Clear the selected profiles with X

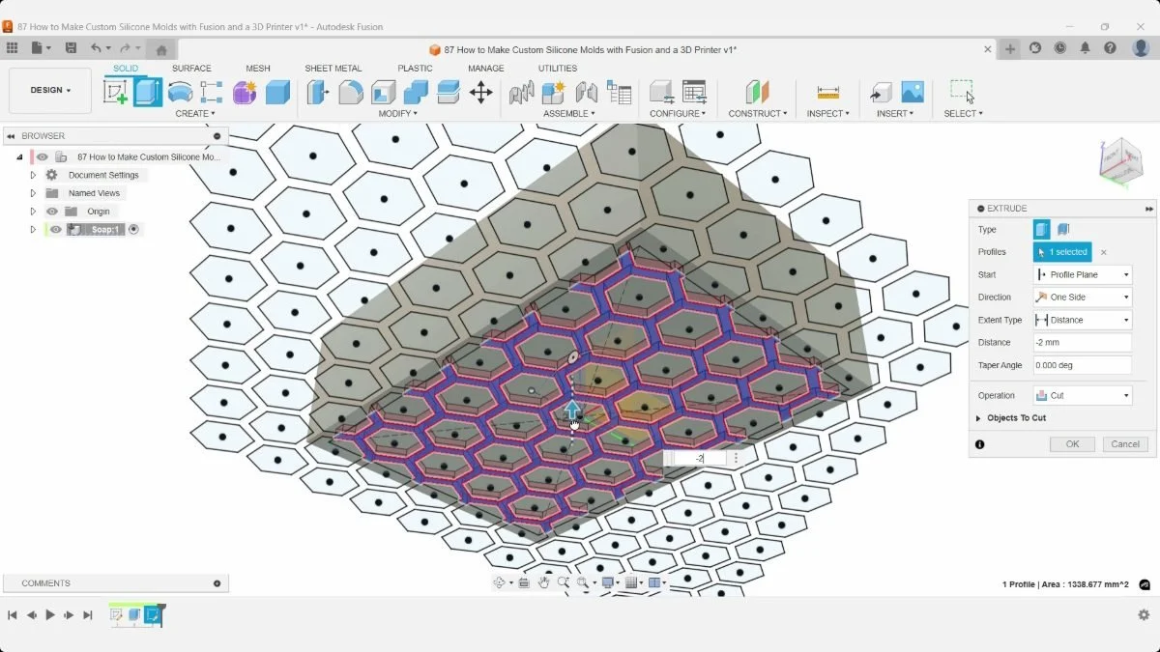point(1103,252)
